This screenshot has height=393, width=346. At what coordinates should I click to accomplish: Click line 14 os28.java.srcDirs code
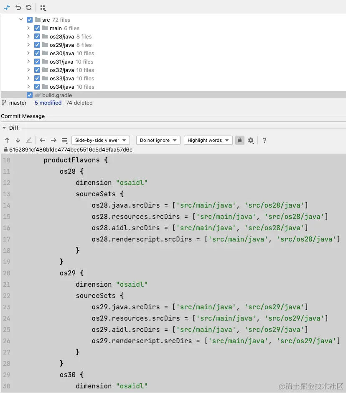tap(200, 205)
